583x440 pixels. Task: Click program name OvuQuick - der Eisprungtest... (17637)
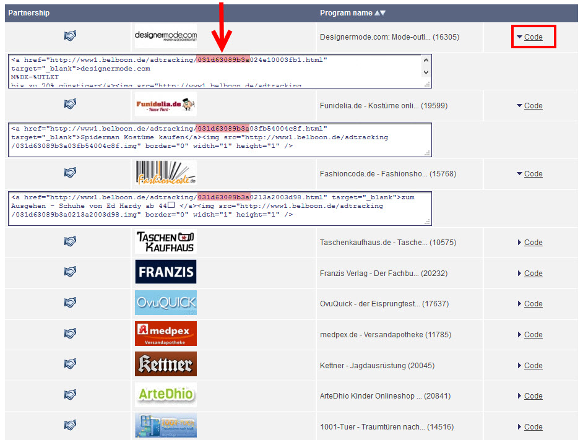384,304
